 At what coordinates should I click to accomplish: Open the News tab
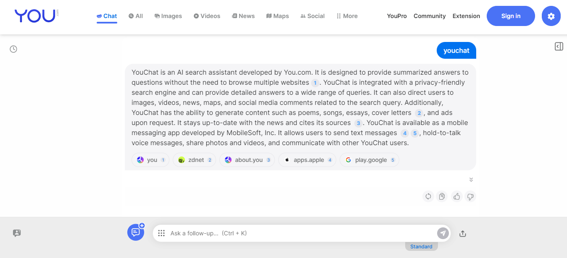pos(243,16)
